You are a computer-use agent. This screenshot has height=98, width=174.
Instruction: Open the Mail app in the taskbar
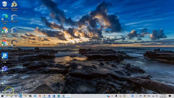pos(35,96)
